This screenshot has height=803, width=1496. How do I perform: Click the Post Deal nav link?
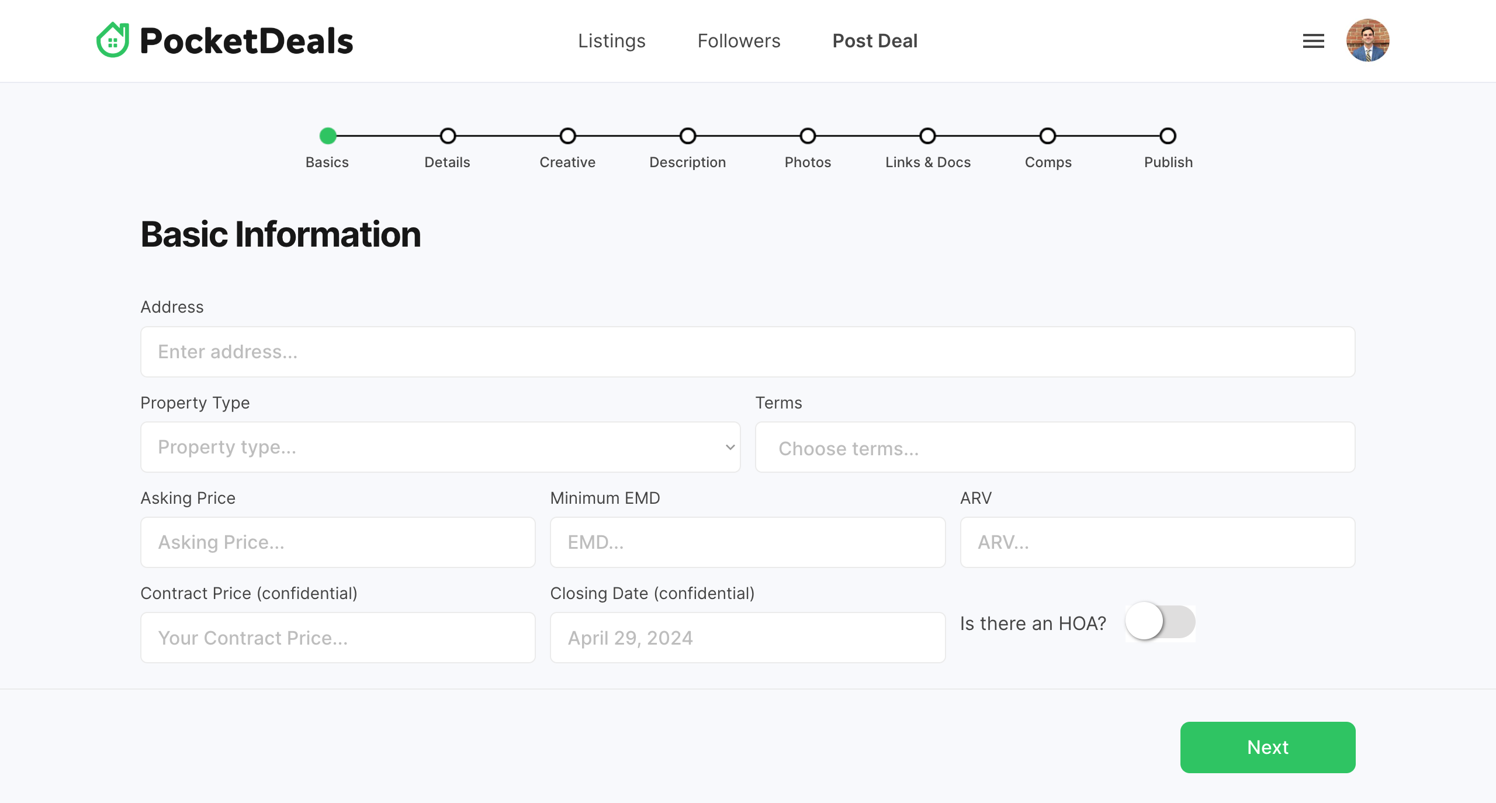pyautogui.click(x=875, y=41)
